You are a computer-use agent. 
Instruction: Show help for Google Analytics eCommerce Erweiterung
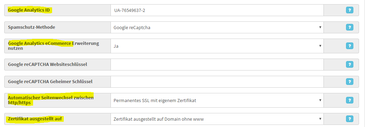(350, 46)
